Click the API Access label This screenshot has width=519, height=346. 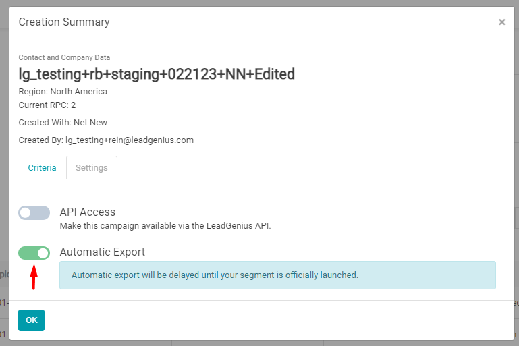pyautogui.click(x=88, y=212)
